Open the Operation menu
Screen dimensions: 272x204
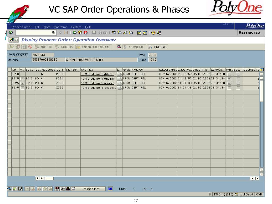[61, 27]
